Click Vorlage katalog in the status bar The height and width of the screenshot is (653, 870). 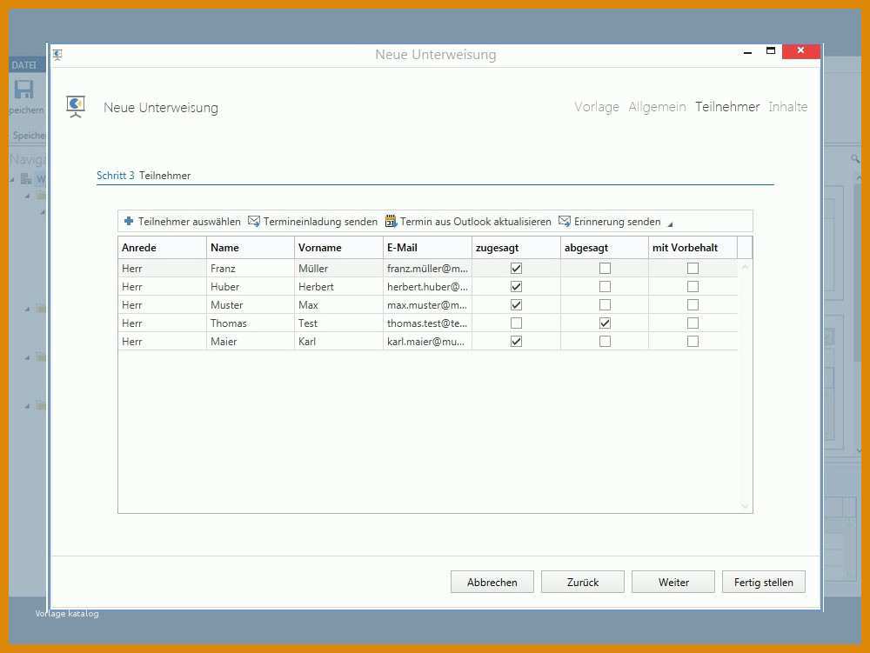67,614
